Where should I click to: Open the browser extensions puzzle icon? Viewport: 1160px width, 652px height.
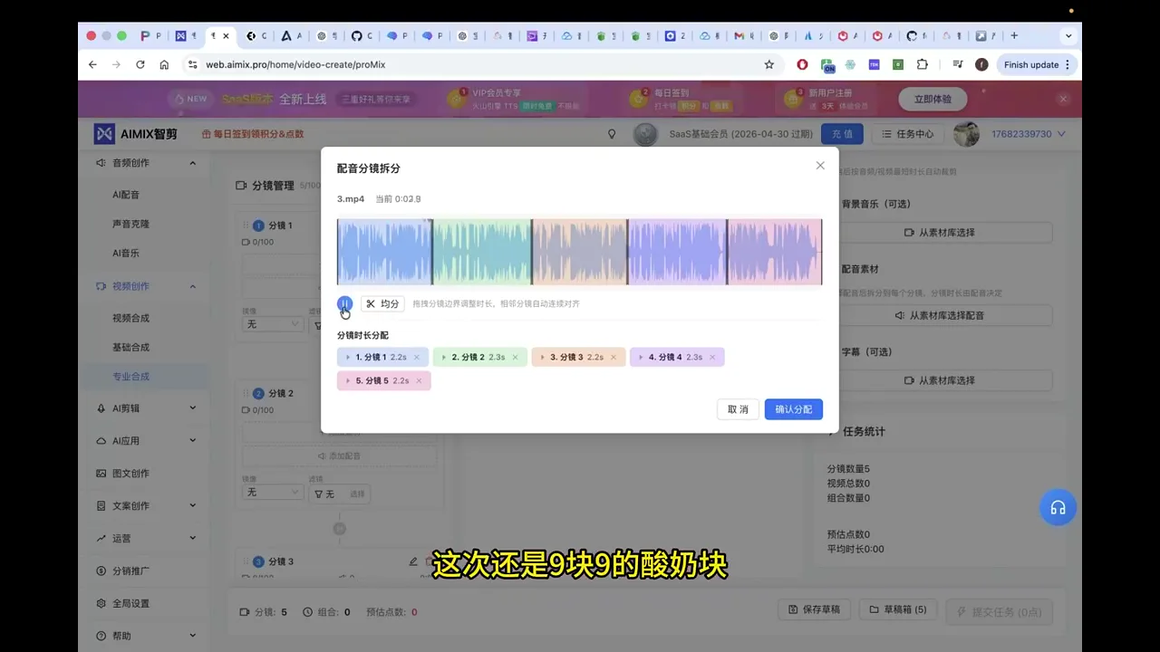pyautogui.click(x=923, y=65)
